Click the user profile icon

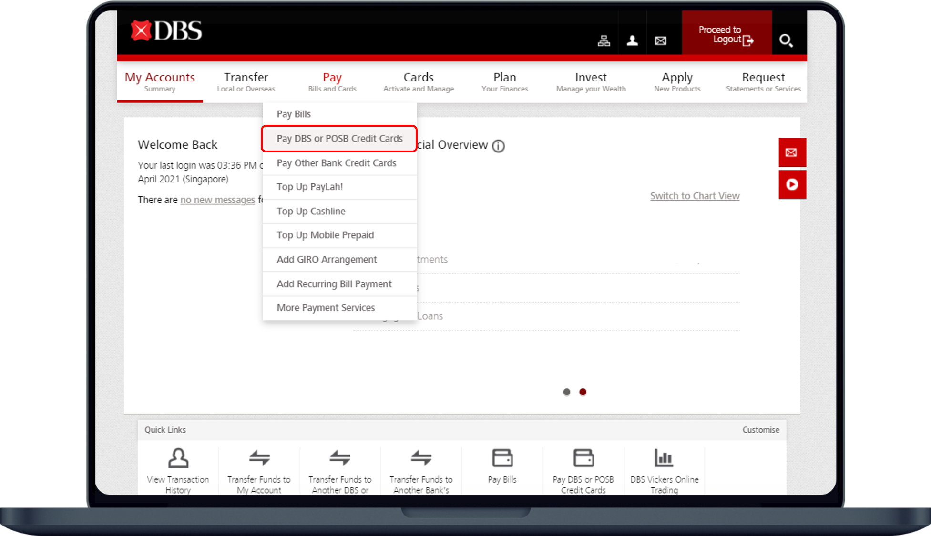633,40
